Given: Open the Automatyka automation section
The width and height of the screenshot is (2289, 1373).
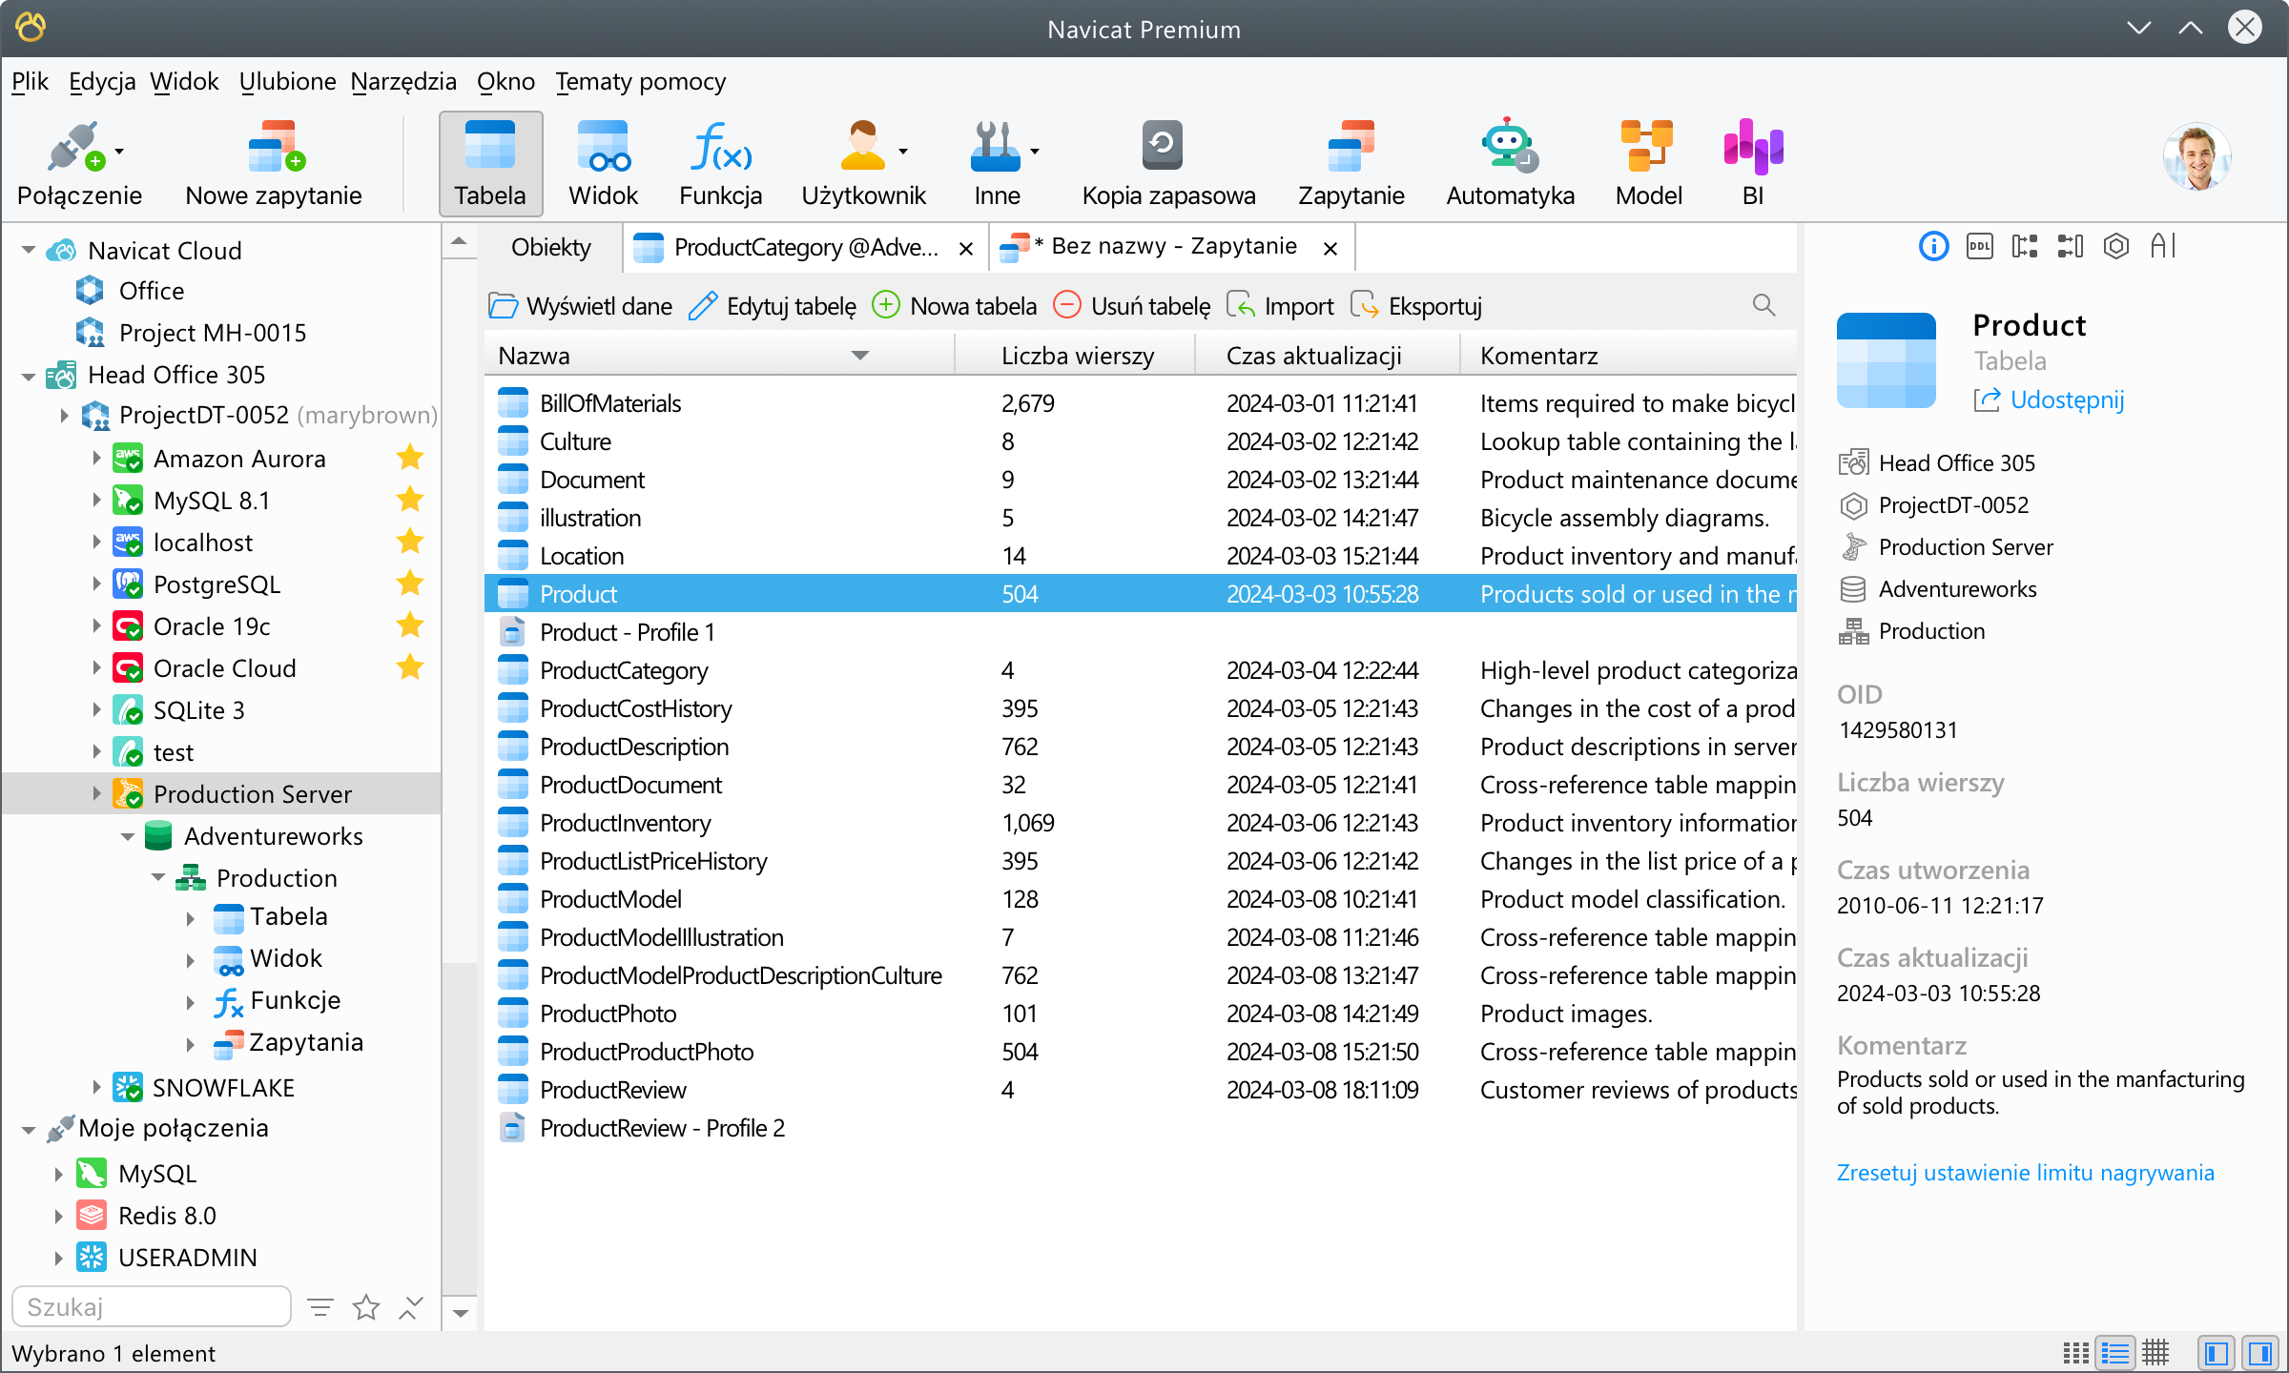Looking at the screenshot, I should (1510, 164).
